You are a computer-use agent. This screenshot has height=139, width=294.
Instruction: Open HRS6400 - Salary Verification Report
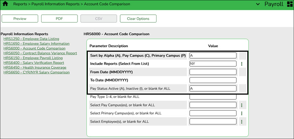34,63
